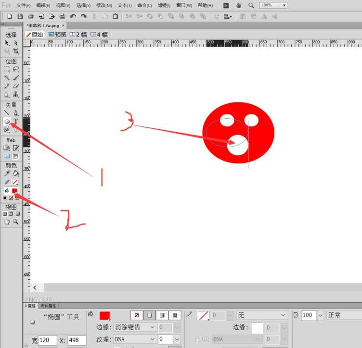Open the 100% zoom level dropdown

pyautogui.click(x=284, y=5)
